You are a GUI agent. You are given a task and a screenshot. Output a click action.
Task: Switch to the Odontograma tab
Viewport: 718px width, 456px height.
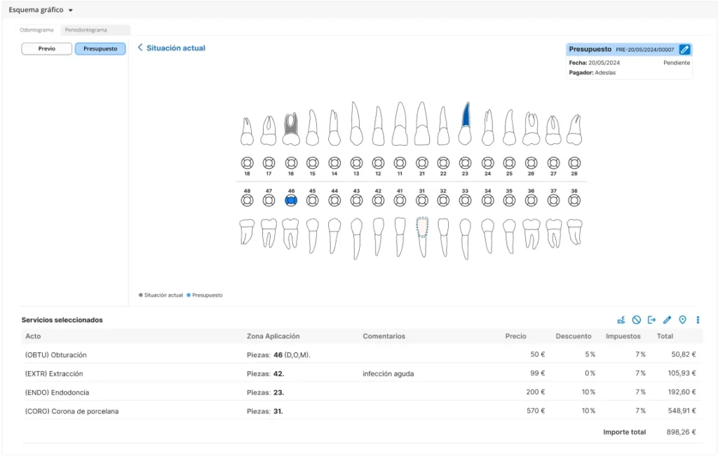tap(37, 30)
